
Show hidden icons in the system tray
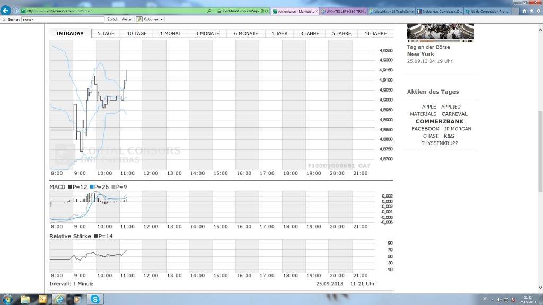point(492,300)
